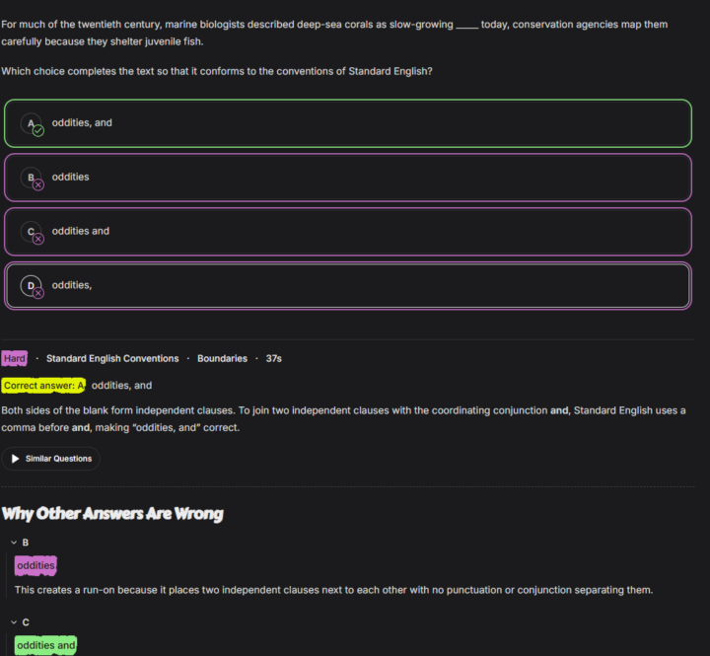Select answer circle A

tap(31, 123)
